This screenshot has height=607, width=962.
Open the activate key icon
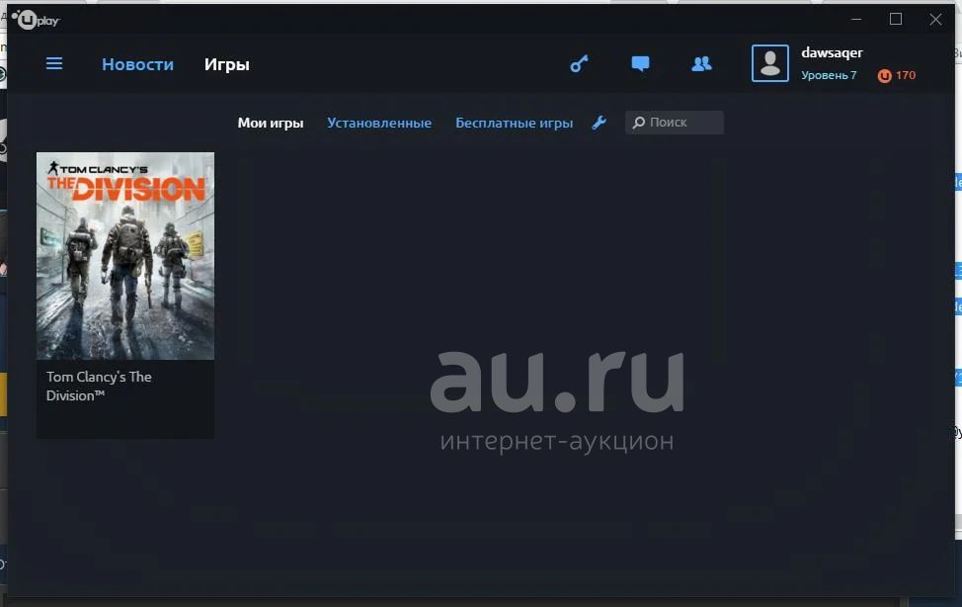pos(579,64)
